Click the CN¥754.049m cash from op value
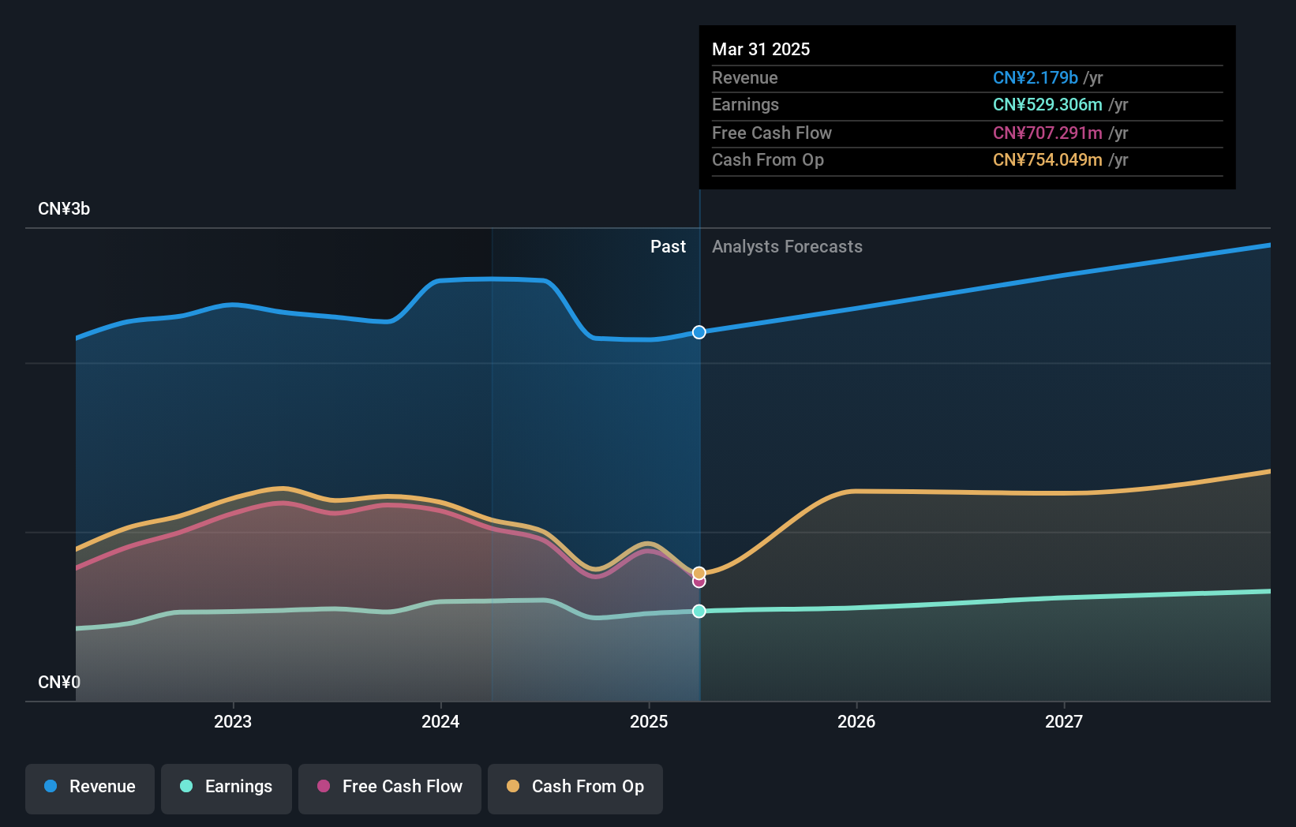Screen dimensions: 1296x827 (x=1047, y=159)
